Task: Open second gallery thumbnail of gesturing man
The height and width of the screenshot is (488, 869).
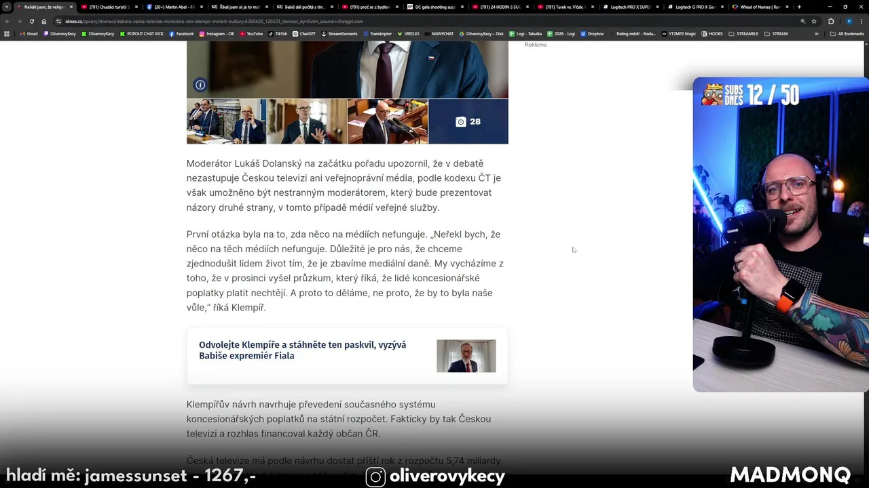Action: 307,121
